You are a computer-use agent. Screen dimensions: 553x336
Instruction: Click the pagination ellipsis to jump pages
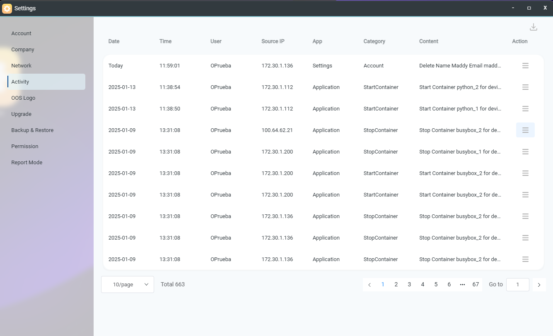pyautogui.click(x=462, y=284)
